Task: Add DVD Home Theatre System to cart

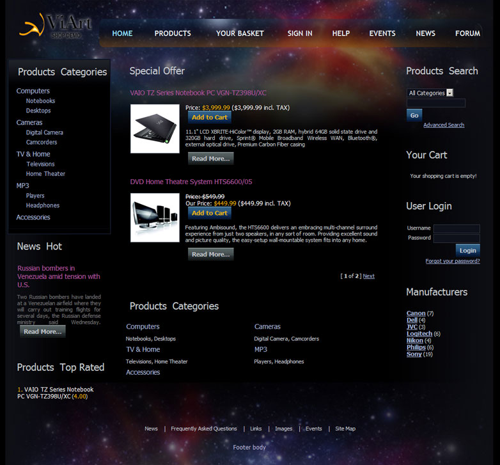Action: pyautogui.click(x=210, y=213)
